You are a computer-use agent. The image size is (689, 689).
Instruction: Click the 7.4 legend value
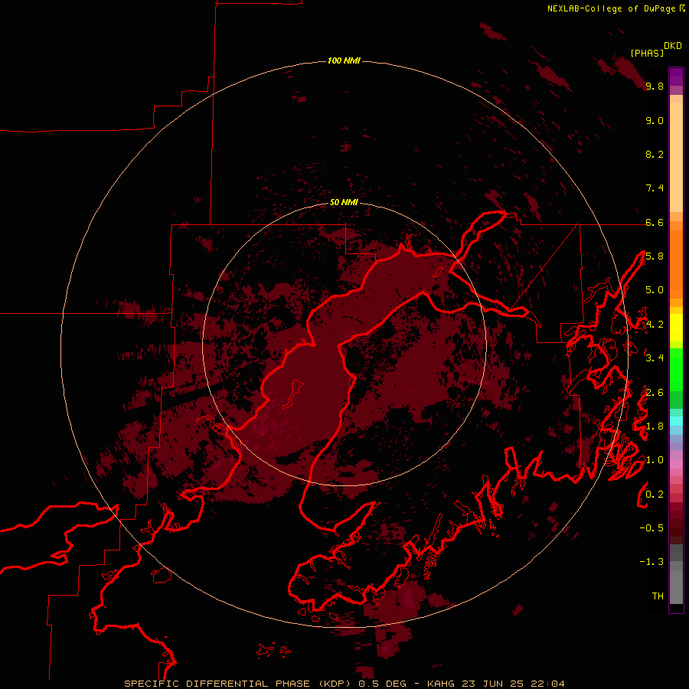pyautogui.click(x=655, y=188)
